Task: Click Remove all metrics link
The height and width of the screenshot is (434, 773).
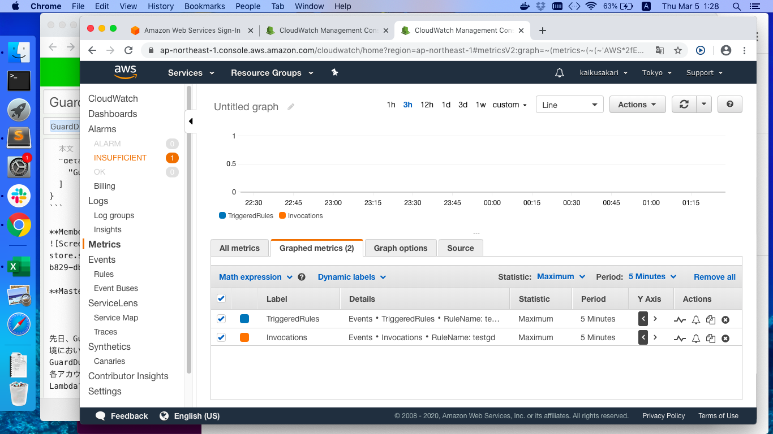Action: (715, 277)
